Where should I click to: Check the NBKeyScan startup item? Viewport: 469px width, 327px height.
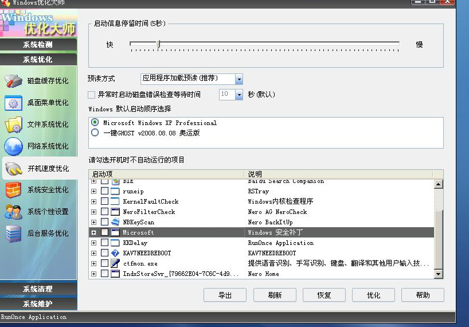tap(104, 222)
